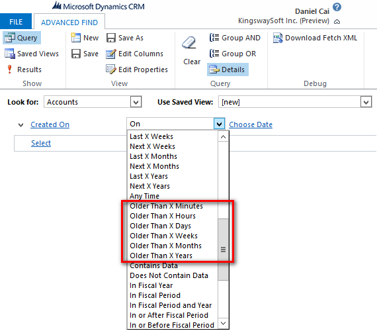Apply Group OR to criteria
The width and height of the screenshot is (377, 331).
tap(233, 54)
